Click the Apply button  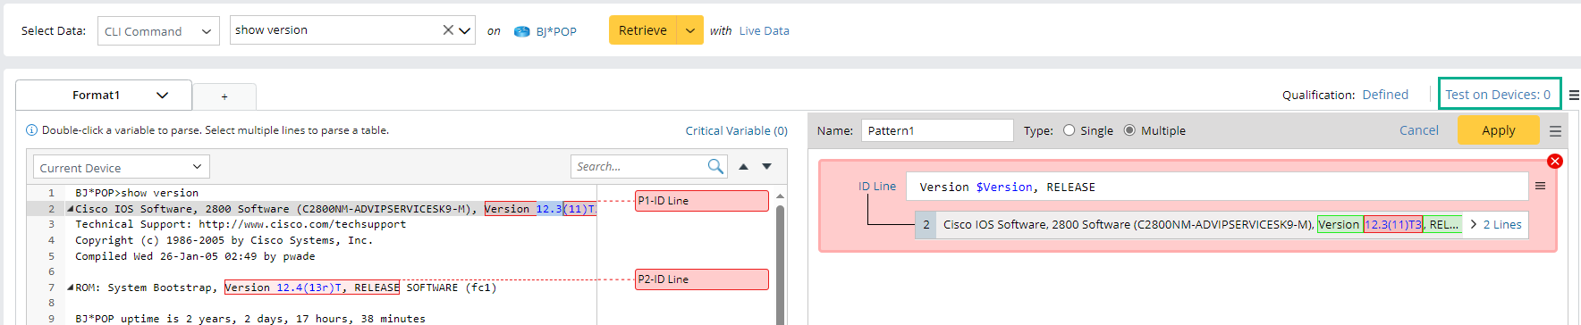coord(1499,130)
